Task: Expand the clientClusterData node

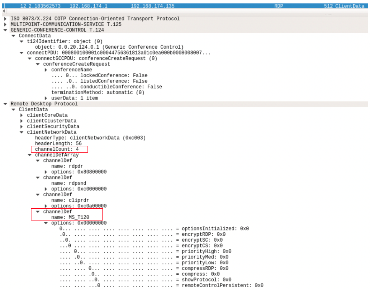Action: click(x=21, y=121)
